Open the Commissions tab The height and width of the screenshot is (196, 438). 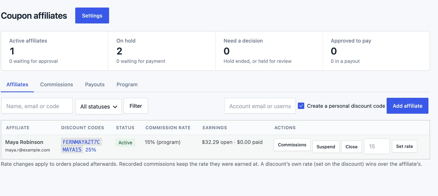(x=57, y=84)
